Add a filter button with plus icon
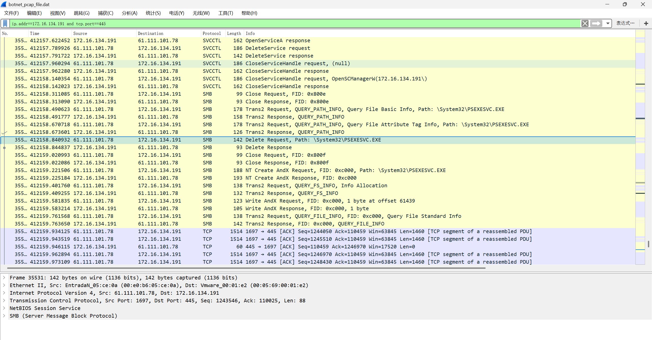Screen dimensions: 652x340 646,24
